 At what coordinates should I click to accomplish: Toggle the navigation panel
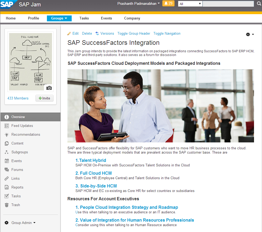pos(167,34)
